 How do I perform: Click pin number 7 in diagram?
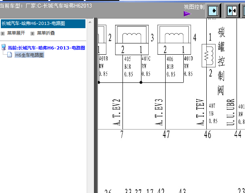(x=122, y=134)
